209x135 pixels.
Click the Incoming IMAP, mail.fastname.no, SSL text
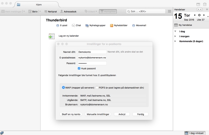coord(95,96)
